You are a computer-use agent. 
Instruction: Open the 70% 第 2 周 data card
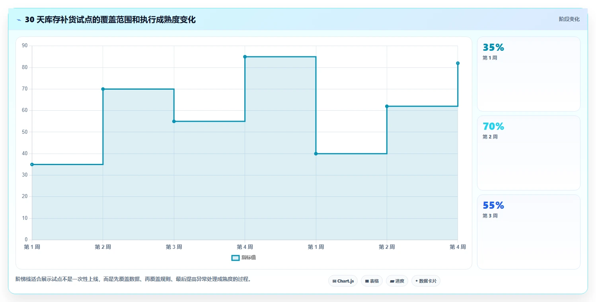pyautogui.click(x=529, y=153)
